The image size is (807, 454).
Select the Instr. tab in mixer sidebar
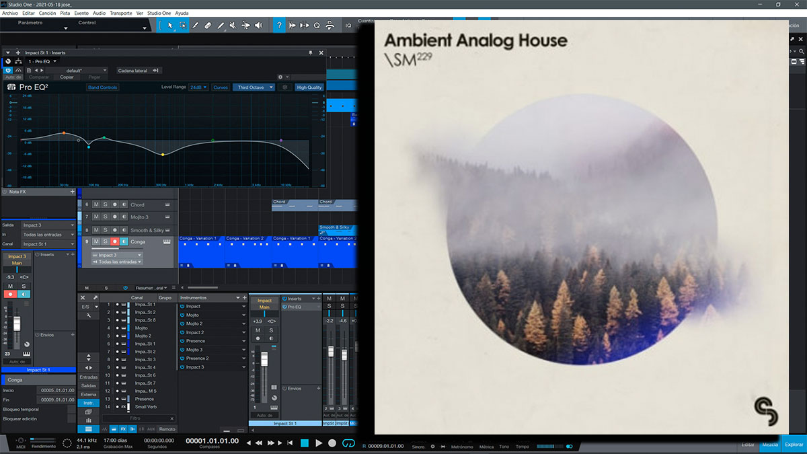pyautogui.click(x=87, y=403)
